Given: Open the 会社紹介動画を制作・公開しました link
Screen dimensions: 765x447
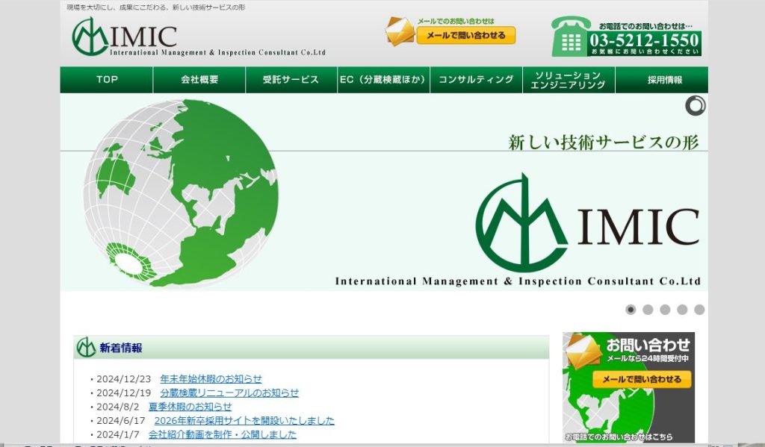Looking at the screenshot, I should (223, 434).
